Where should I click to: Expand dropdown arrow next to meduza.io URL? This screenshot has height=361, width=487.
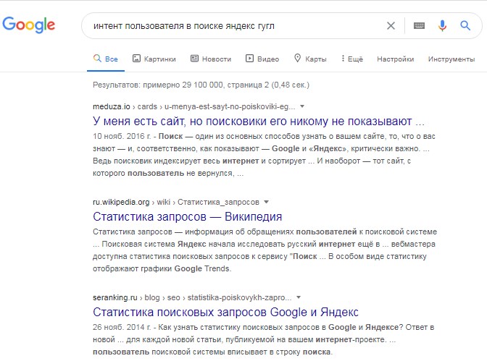(x=302, y=106)
